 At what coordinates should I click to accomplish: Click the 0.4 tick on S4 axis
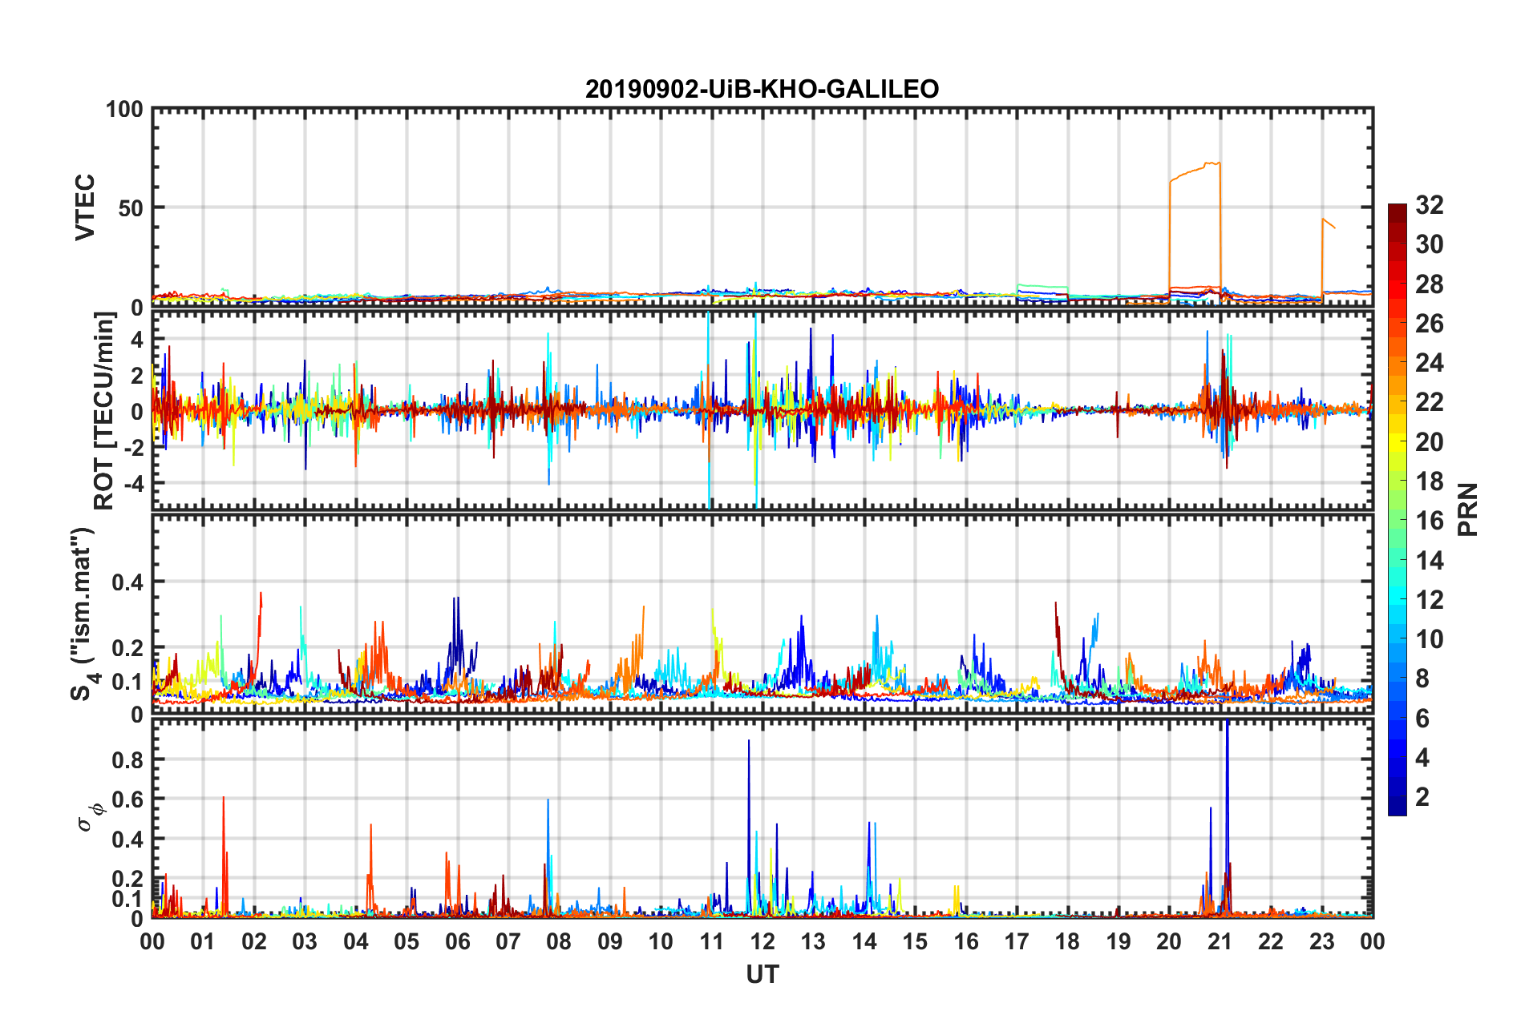coord(127,582)
